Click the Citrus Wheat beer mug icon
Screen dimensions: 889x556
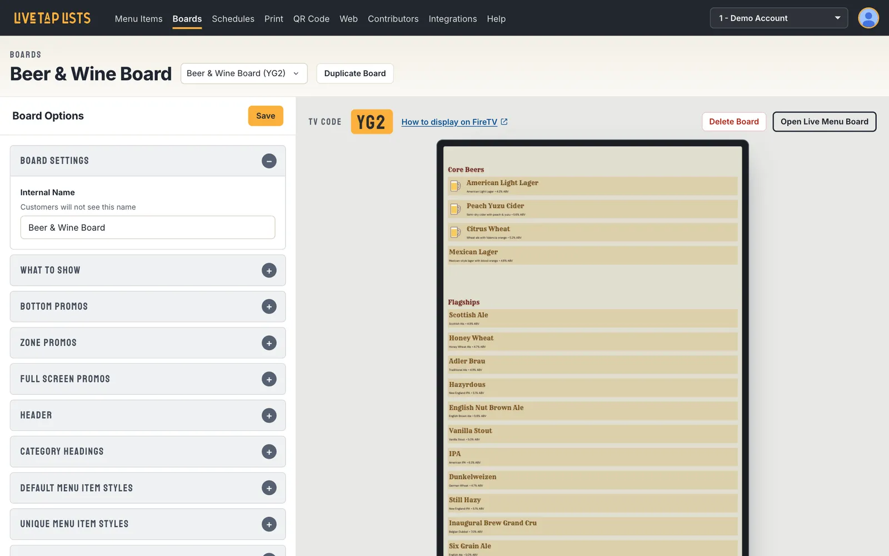tap(455, 232)
